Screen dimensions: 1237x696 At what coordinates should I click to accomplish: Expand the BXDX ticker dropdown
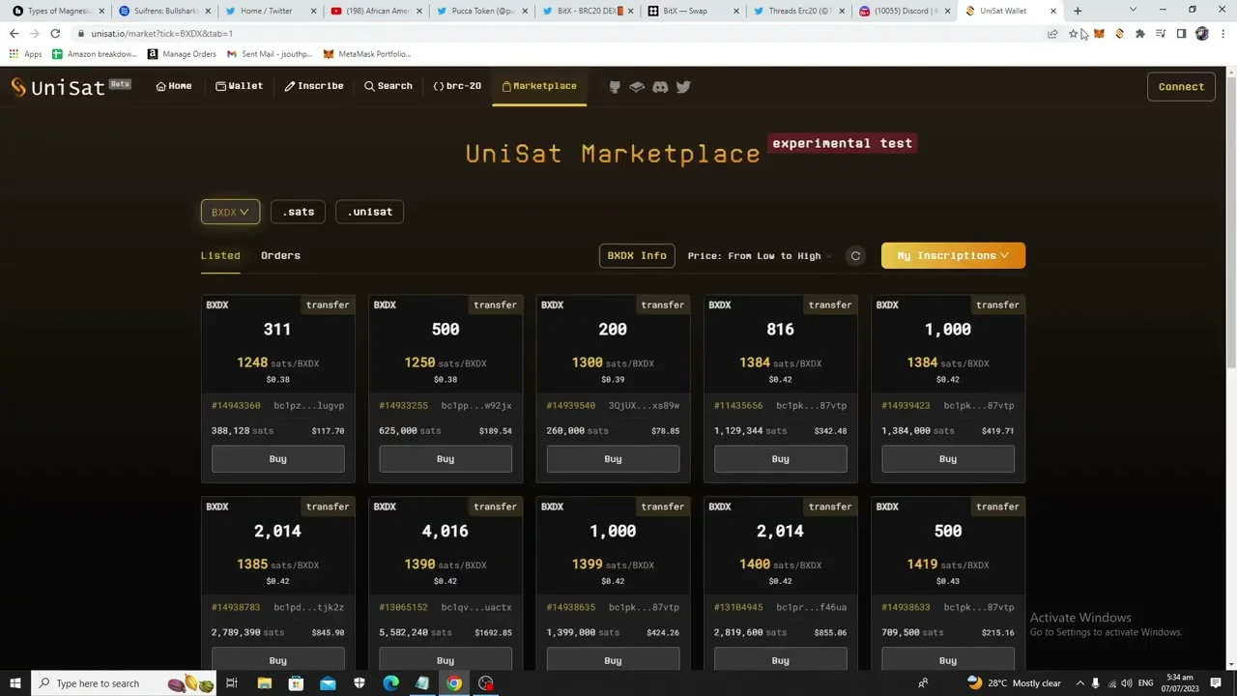point(230,212)
